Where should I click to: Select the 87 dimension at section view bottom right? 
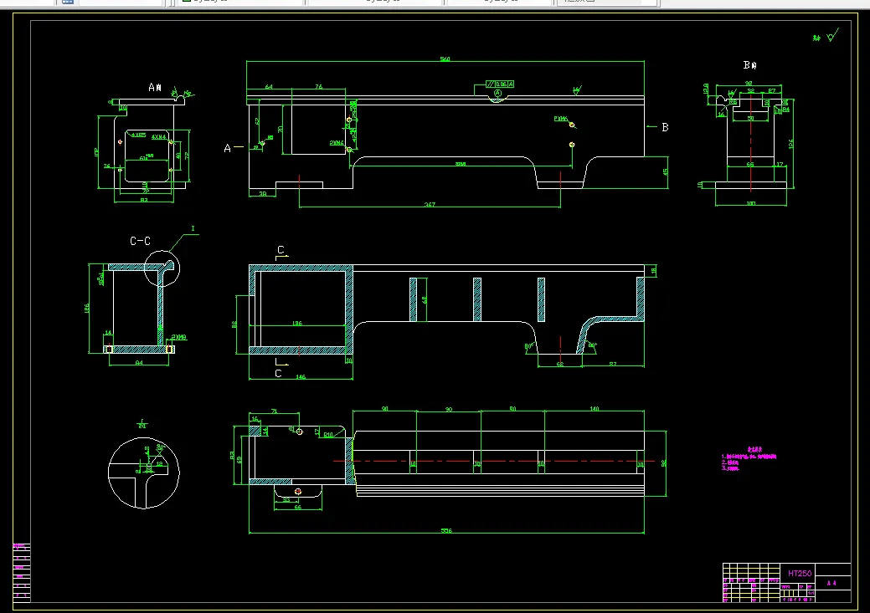click(x=613, y=364)
